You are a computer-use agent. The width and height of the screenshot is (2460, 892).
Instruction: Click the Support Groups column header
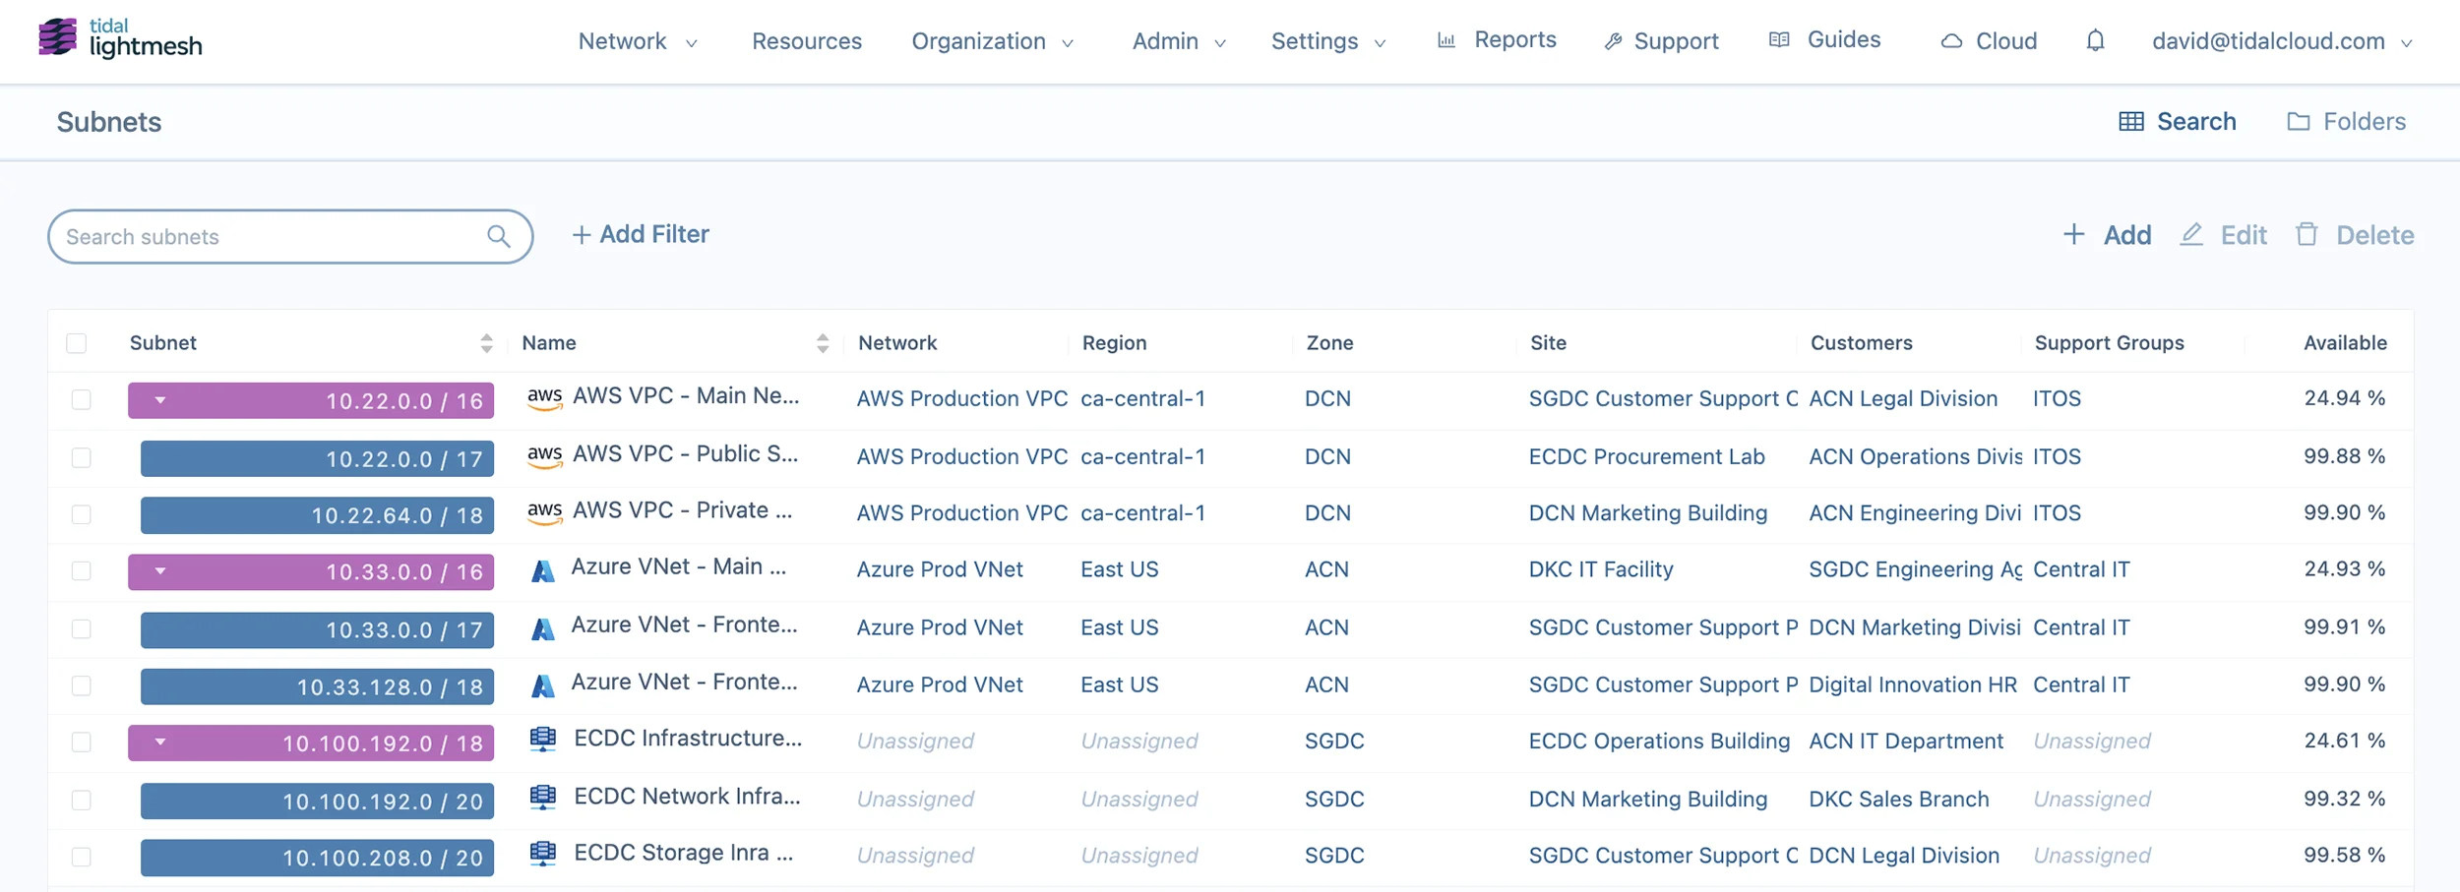[x=2109, y=342]
